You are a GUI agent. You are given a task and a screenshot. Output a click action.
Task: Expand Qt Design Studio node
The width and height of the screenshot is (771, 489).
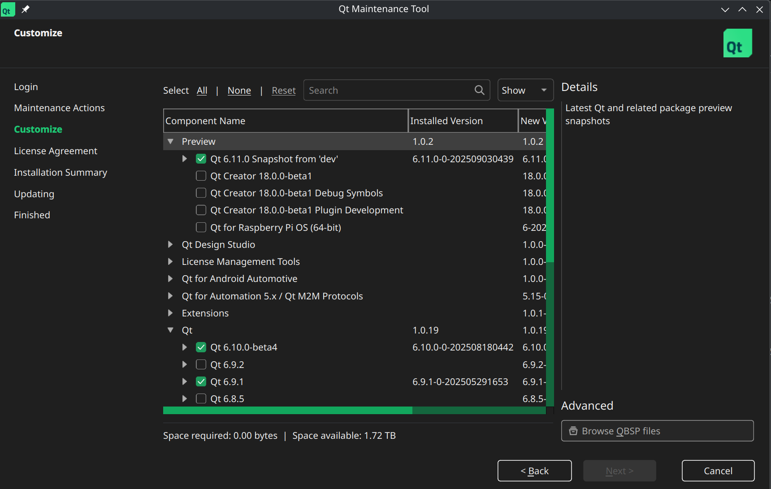point(170,244)
